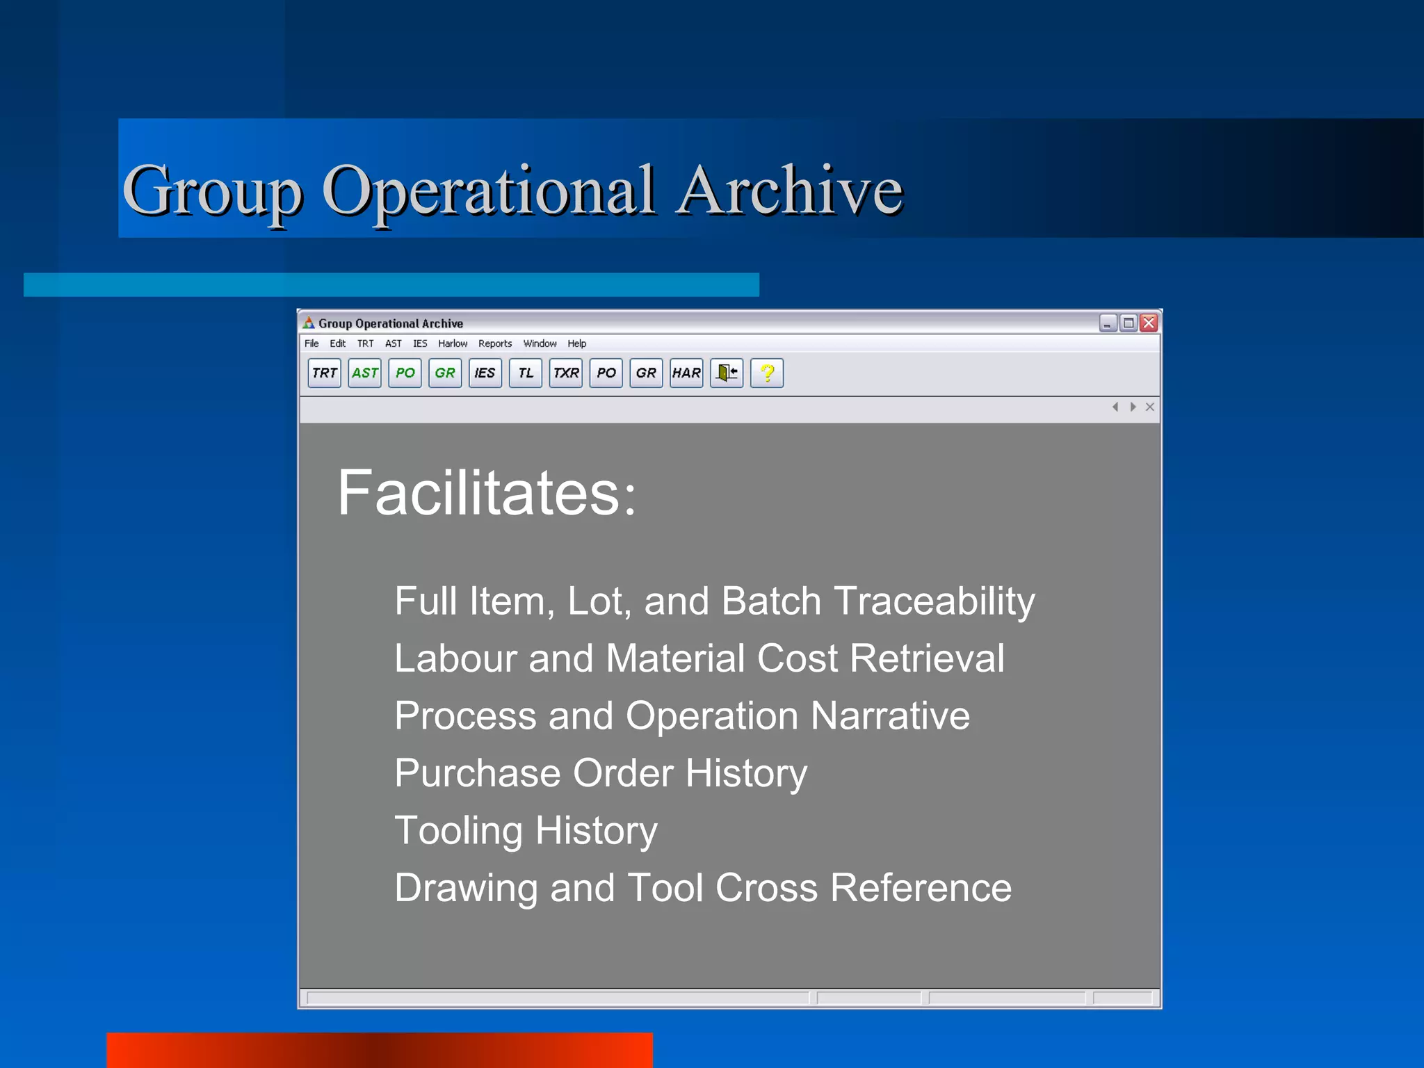Close the document pane with small X
Viewport: 1424px width, 1068px height.
[x=1150, y=407]
